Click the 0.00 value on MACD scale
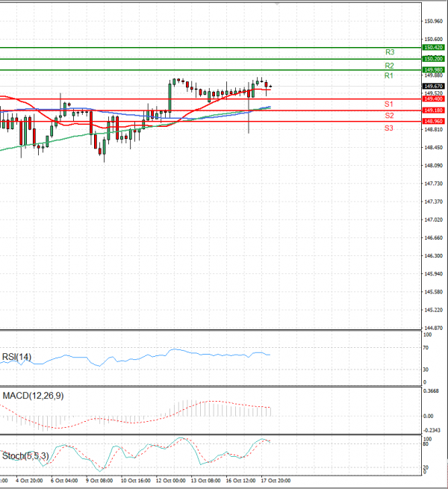 pyautogui.click(x=428, y=416)
